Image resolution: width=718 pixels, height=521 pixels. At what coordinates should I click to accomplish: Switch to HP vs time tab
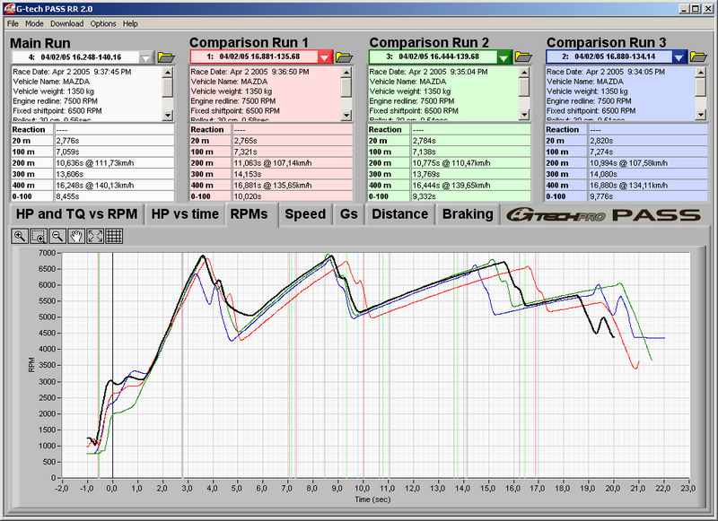pos(185,214)
